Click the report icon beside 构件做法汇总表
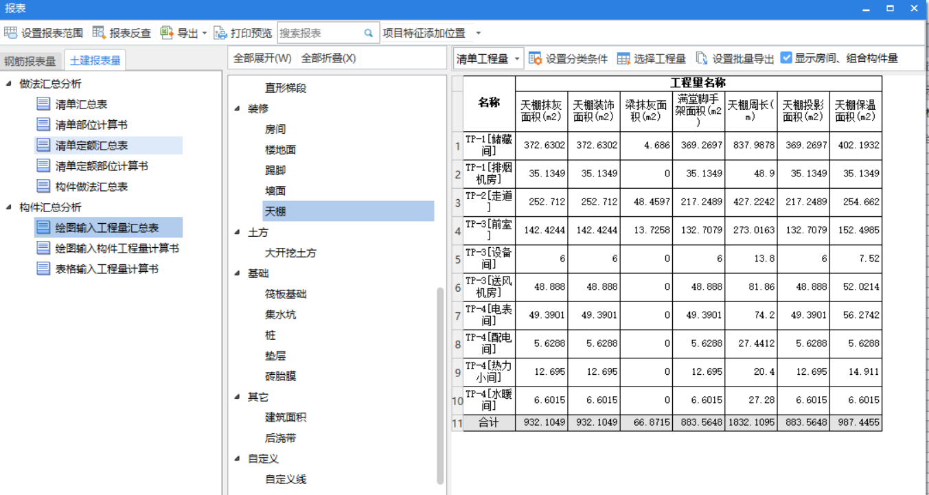Screen dimensions: 929x495 (43, 187)
